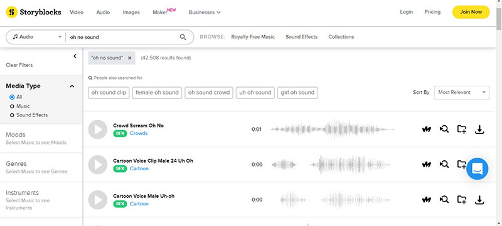Search suggestion "oh sound clip"
The image size is (502, 226).
coord(109,93)
